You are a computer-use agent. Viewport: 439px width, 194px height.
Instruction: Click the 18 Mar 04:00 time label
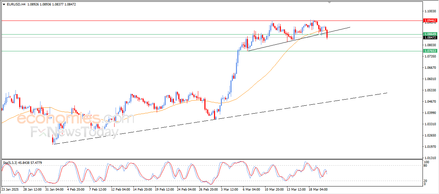(318, 189)
